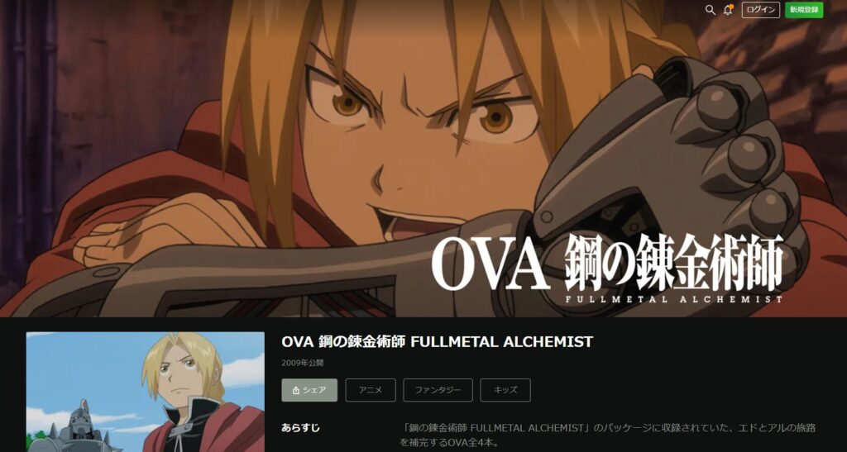The image size is (847, 452).
Task: Select the ファンタジー genre tag
Action: pos(438,390)
